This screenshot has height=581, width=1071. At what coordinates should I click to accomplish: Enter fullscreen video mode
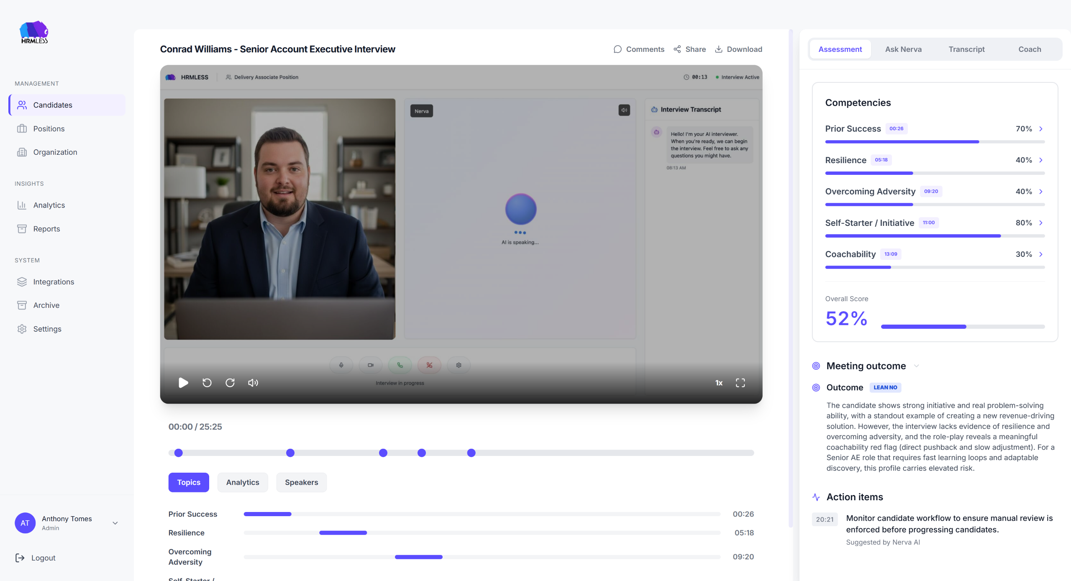[x=740, y=383]
